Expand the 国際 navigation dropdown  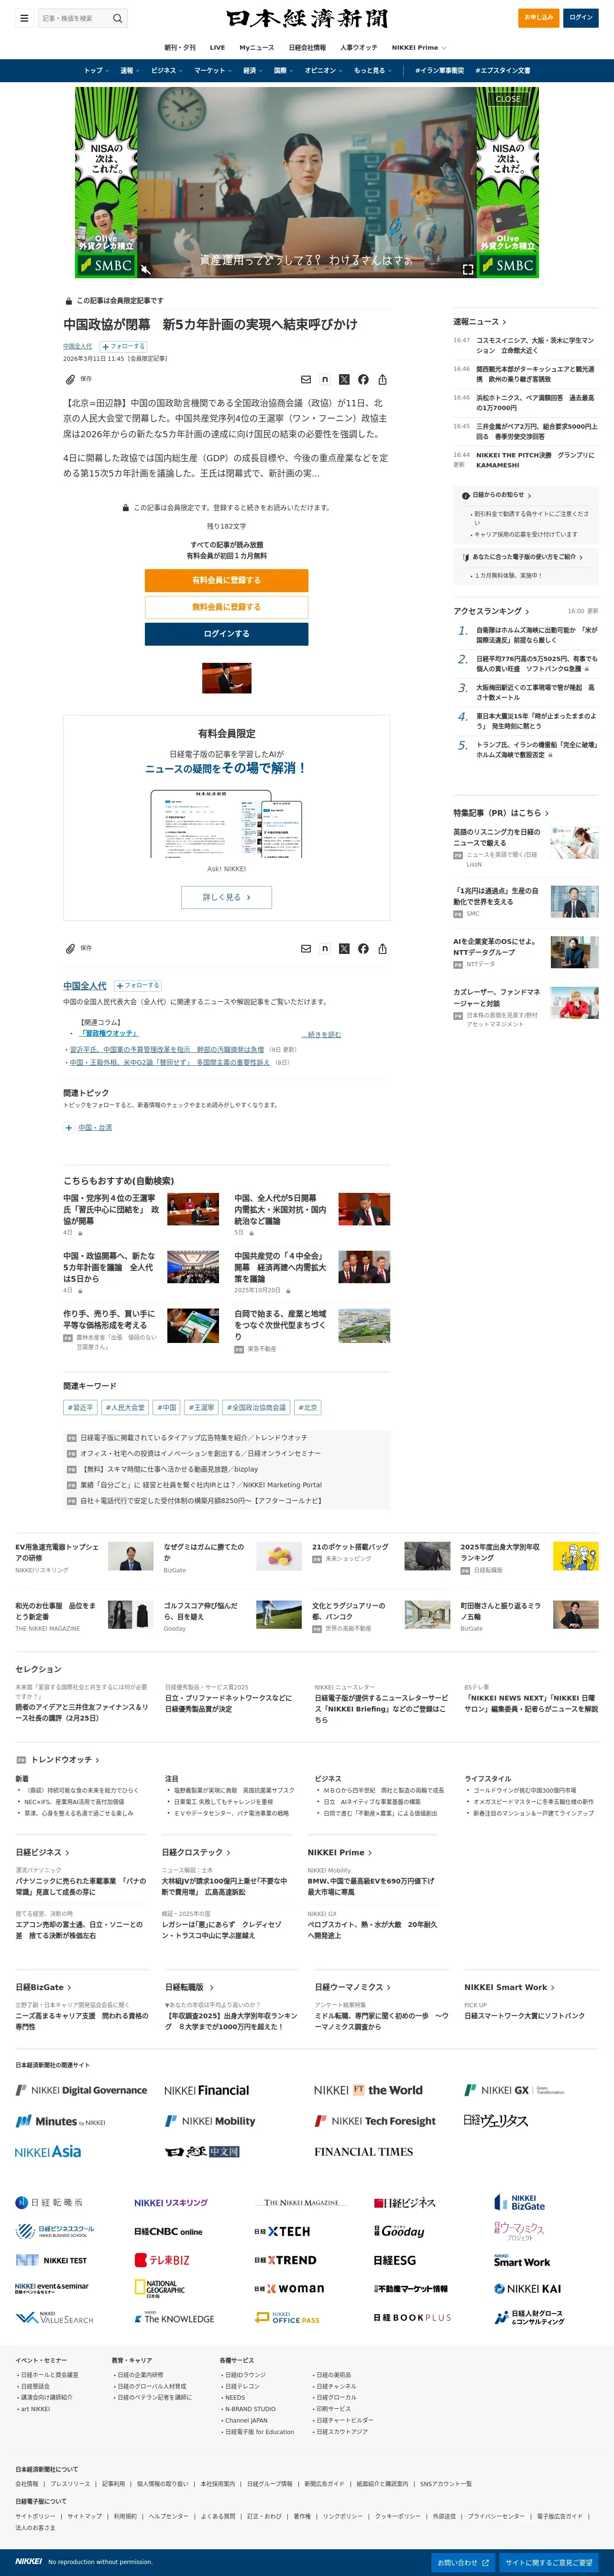[284, 71]
